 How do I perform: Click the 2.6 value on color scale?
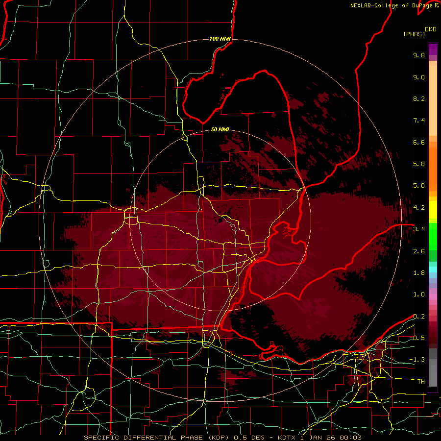tap(419, 251)
